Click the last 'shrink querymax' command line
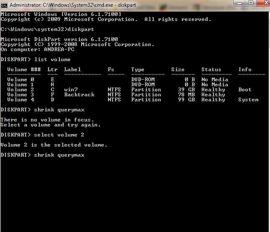The image size is (270, 232). pyautogui.click(x=43, y=155)
